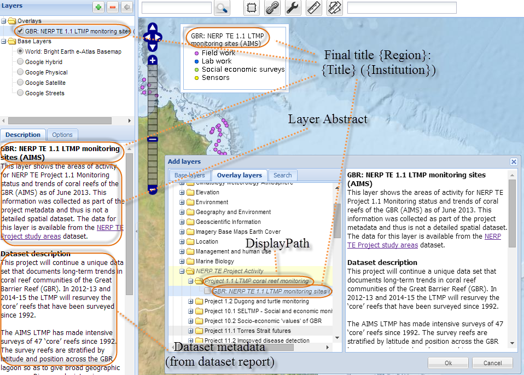Pan the map up with arrow
The width and height of the screenshot is (524, 375).
[153, 27]
